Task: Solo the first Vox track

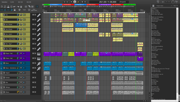Action: point(35,15)
